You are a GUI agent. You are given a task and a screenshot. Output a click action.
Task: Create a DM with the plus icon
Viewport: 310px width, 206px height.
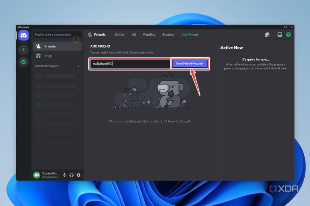click(x=78, y=66)
